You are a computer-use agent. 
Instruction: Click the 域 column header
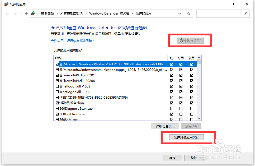(x=171, y=58)
